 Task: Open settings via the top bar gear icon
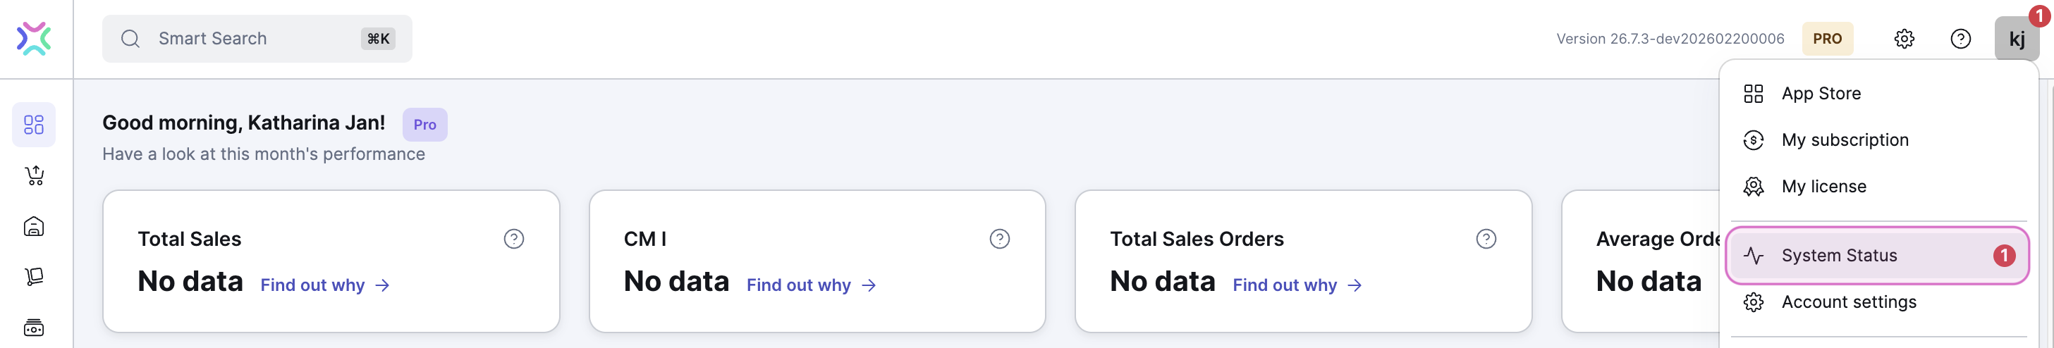coord(1903,38)
